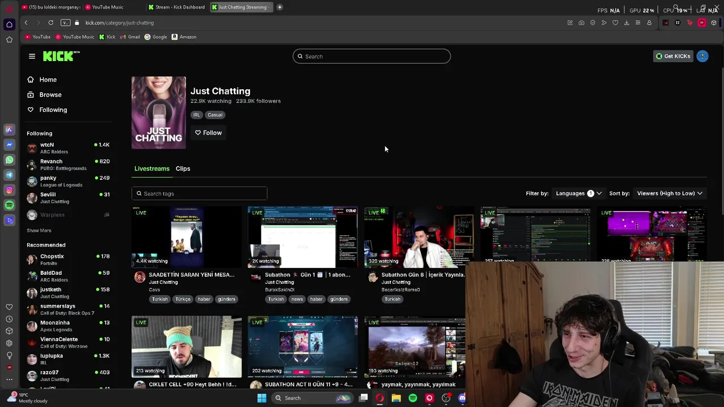Open the SAADETTİN SARAN stream thumbnail
This screenshot has width=724, height=407.
187,237
